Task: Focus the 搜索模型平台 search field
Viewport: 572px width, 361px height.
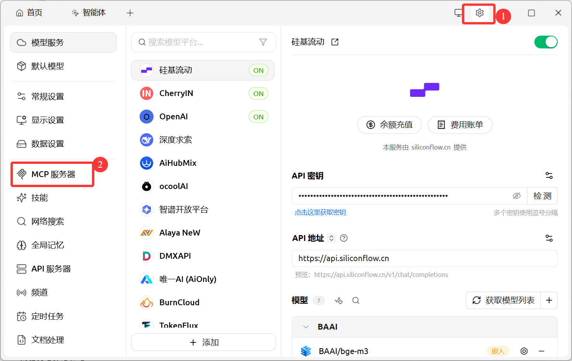Action: (204, 42)
